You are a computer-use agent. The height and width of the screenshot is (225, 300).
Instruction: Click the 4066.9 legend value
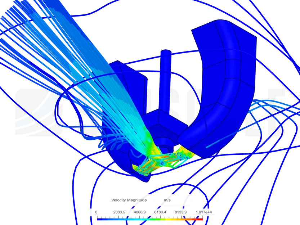[140, 212]
